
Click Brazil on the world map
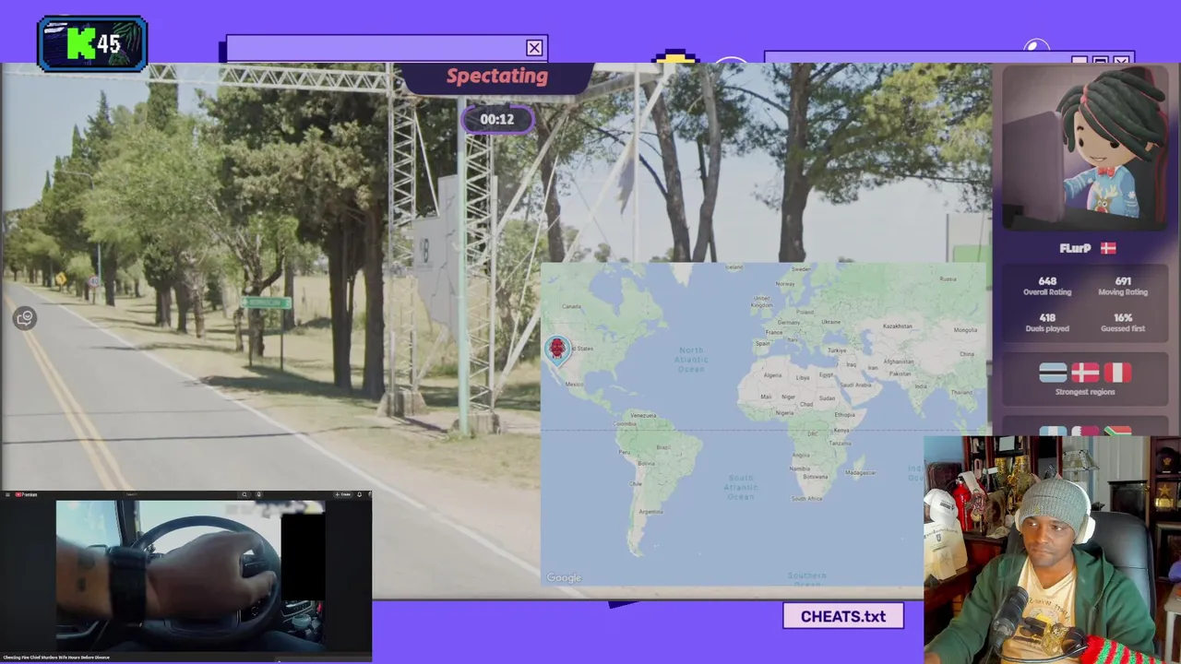(x=662, y=446)
